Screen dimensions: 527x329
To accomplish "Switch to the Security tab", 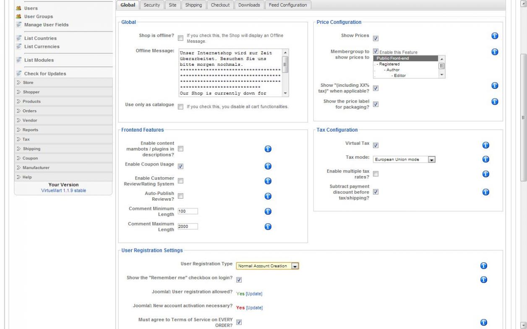I will click(x=151, y=5).
